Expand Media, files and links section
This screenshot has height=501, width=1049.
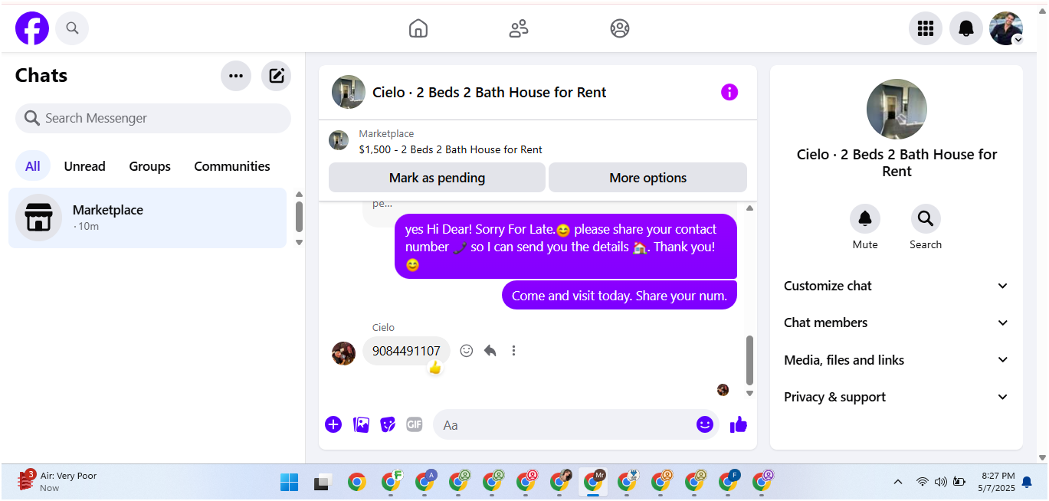896,360
